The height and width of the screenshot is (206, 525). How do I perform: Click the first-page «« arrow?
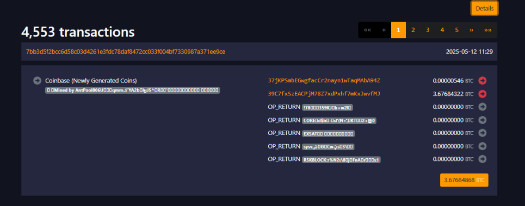tap(367, 30)
